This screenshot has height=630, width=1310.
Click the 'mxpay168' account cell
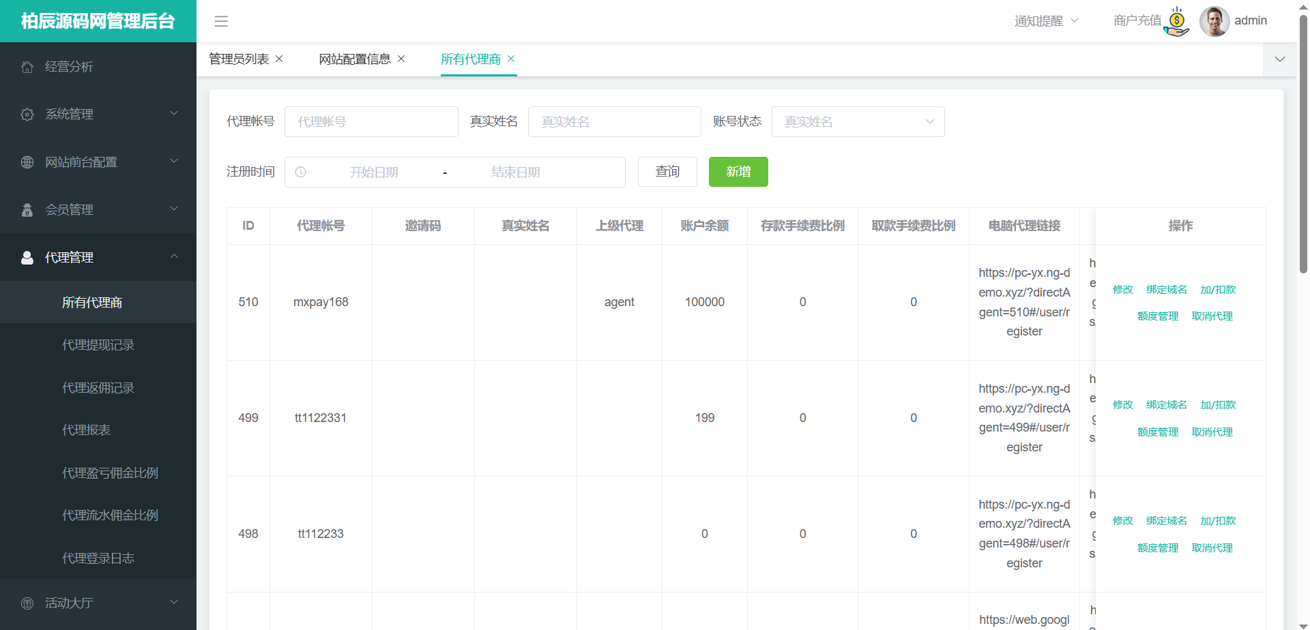pos(321,302)
